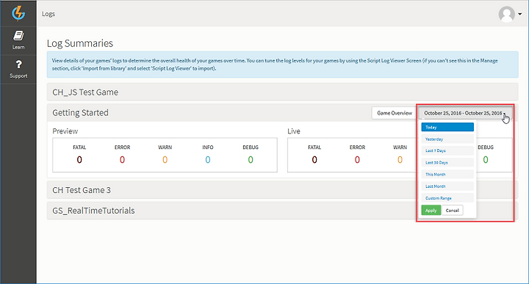Screen dimensions: 529x284
Task: Expand the account dropdown arrow
Action: 520,14
